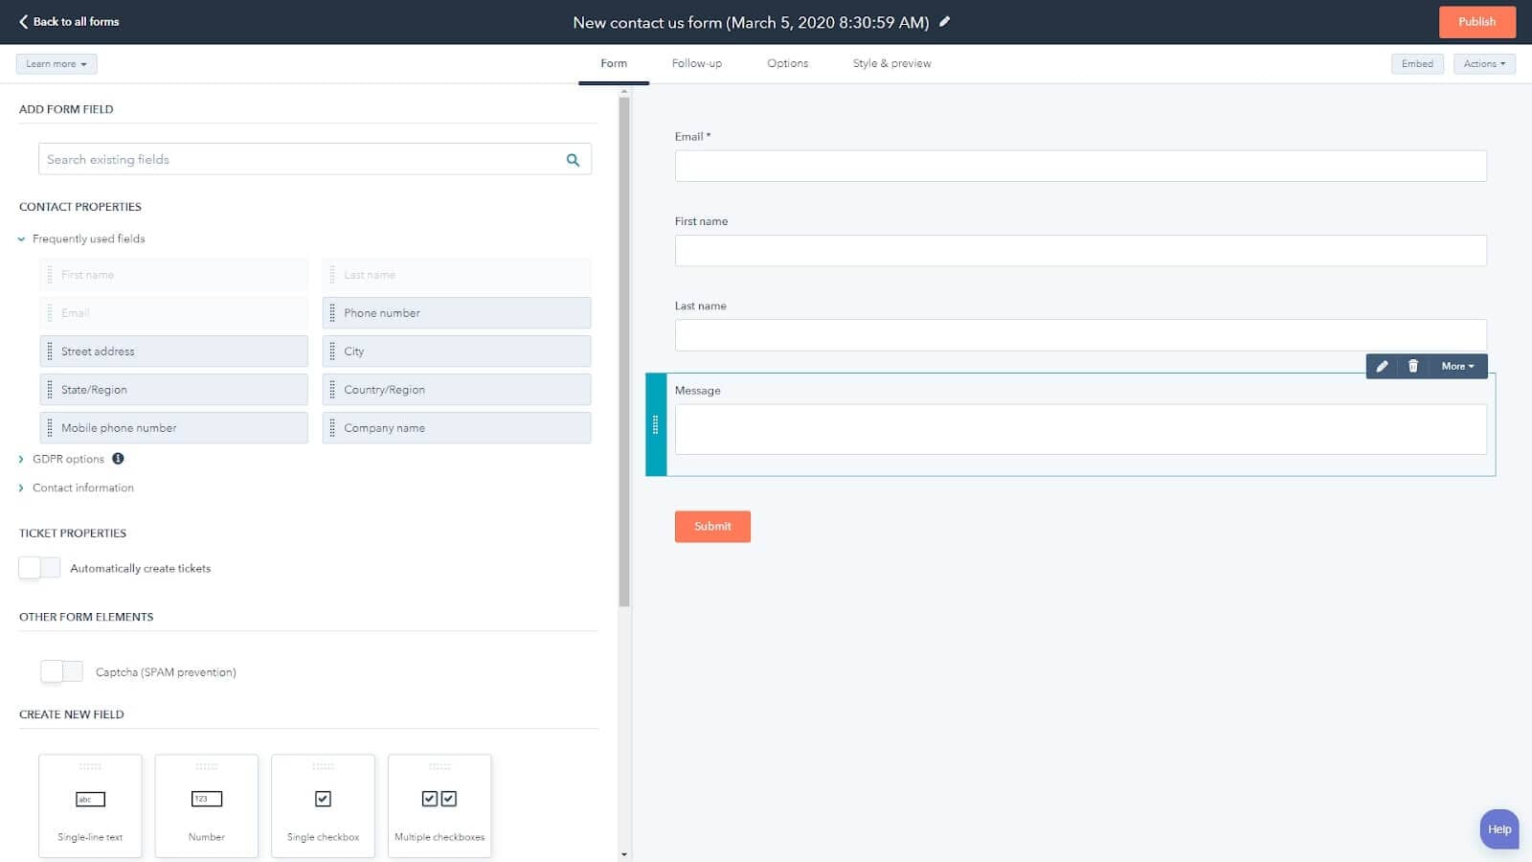Click the GDPR options info icon

118,459
